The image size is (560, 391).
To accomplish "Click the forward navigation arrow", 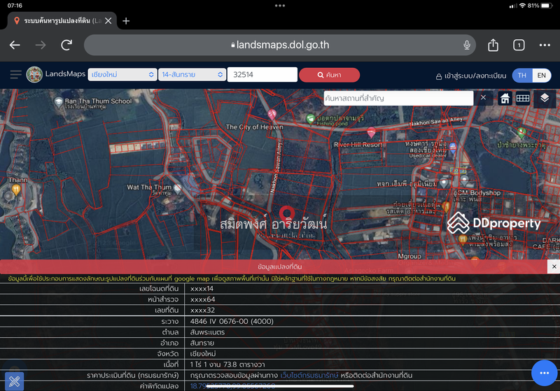I will click(x=41, y=45).
